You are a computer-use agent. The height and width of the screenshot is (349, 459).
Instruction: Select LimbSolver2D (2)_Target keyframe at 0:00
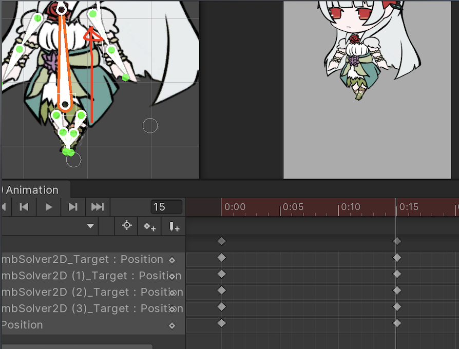(x=222, y=290)
